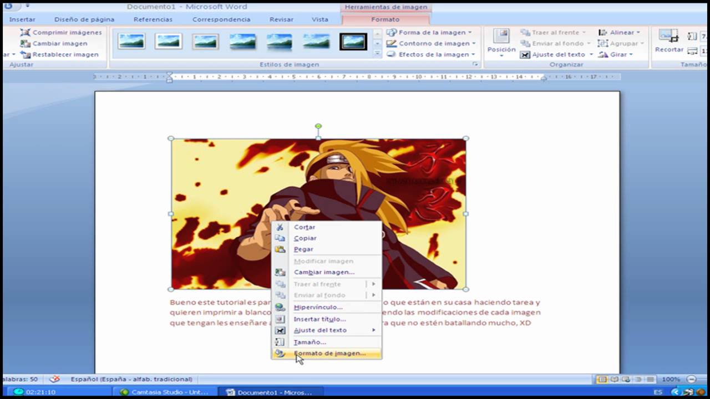Click the Agrupar ribbon button
The width and height of the screenshot is (710, 399).
[621, 43]
